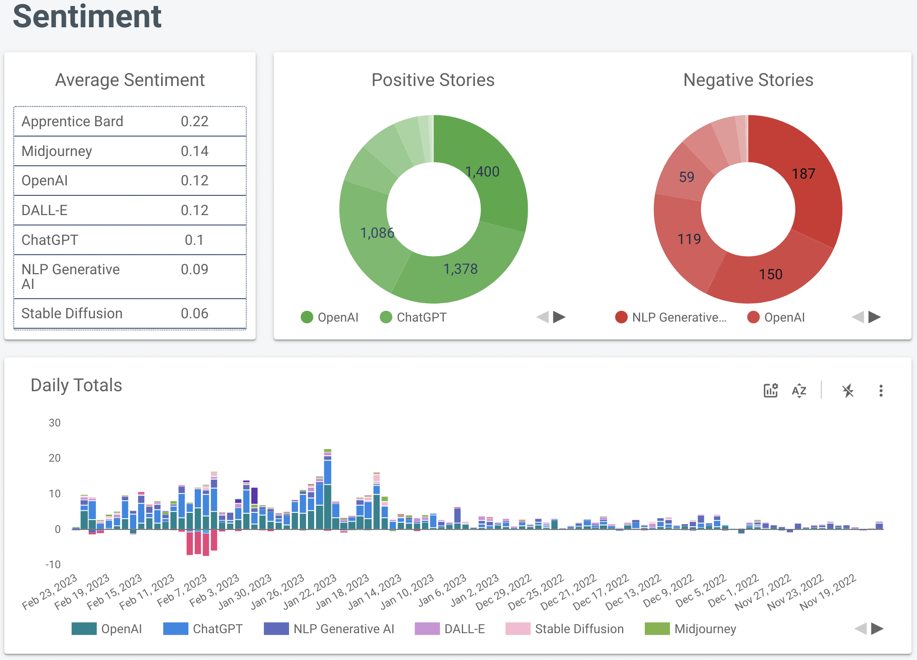This screenshot has width=917, height=660.
Task: Click the 59 slice of Negative Stories
Action: (687, 177)
